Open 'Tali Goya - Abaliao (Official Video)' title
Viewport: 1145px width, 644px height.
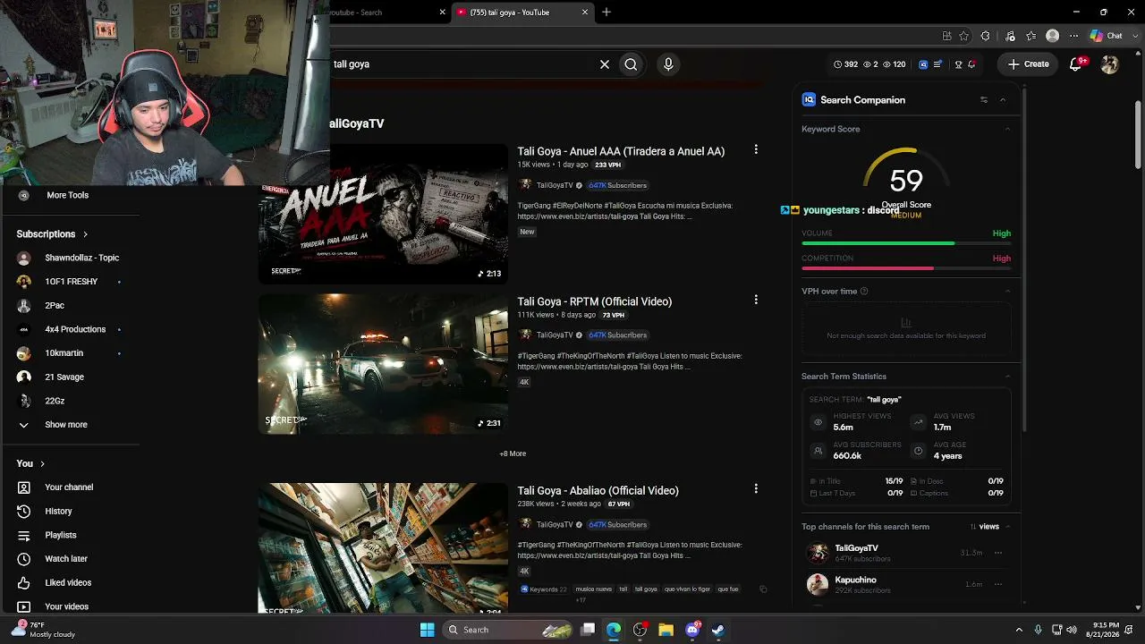click(x=598, y=490)
